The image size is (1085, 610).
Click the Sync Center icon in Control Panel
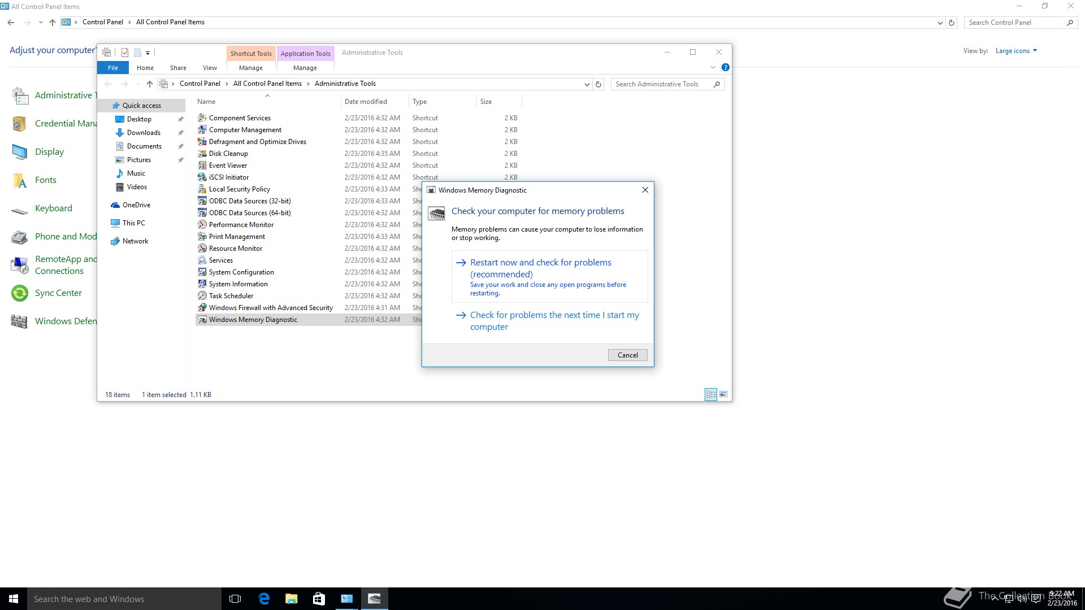click(20, 293)
